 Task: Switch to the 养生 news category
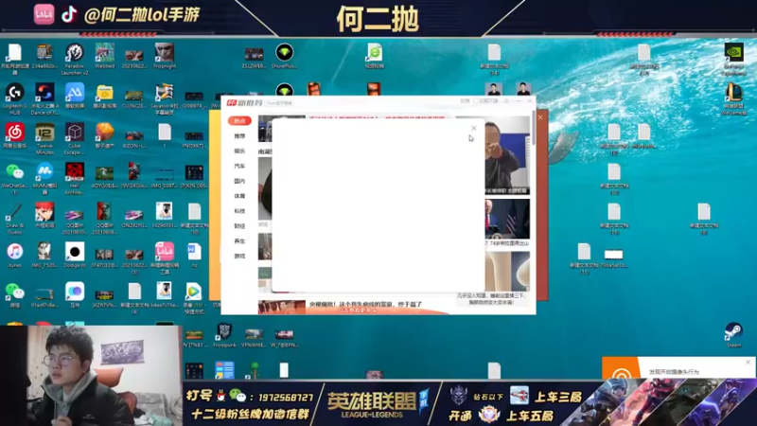(239, 240)
